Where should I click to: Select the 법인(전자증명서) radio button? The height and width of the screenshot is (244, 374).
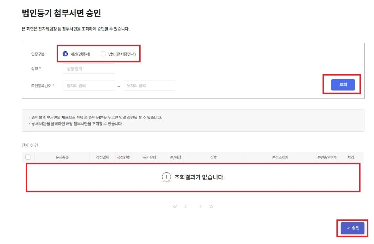pos(103,54)
